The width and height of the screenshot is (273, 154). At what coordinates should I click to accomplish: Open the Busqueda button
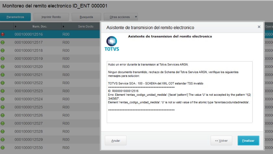[x=86, y=17]
